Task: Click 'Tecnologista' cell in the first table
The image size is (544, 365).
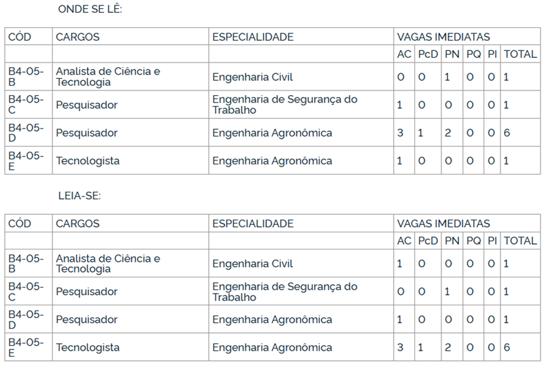Action: [x=88, y=161]
